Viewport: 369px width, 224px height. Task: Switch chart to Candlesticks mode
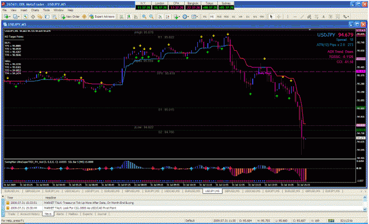coord(129,17)
